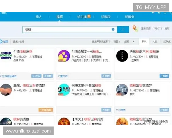The width and height of the screenshot is (172, 138).
Task: Open avatar of 收粉交流群 793/2000
Action: [x=6, y=122]
